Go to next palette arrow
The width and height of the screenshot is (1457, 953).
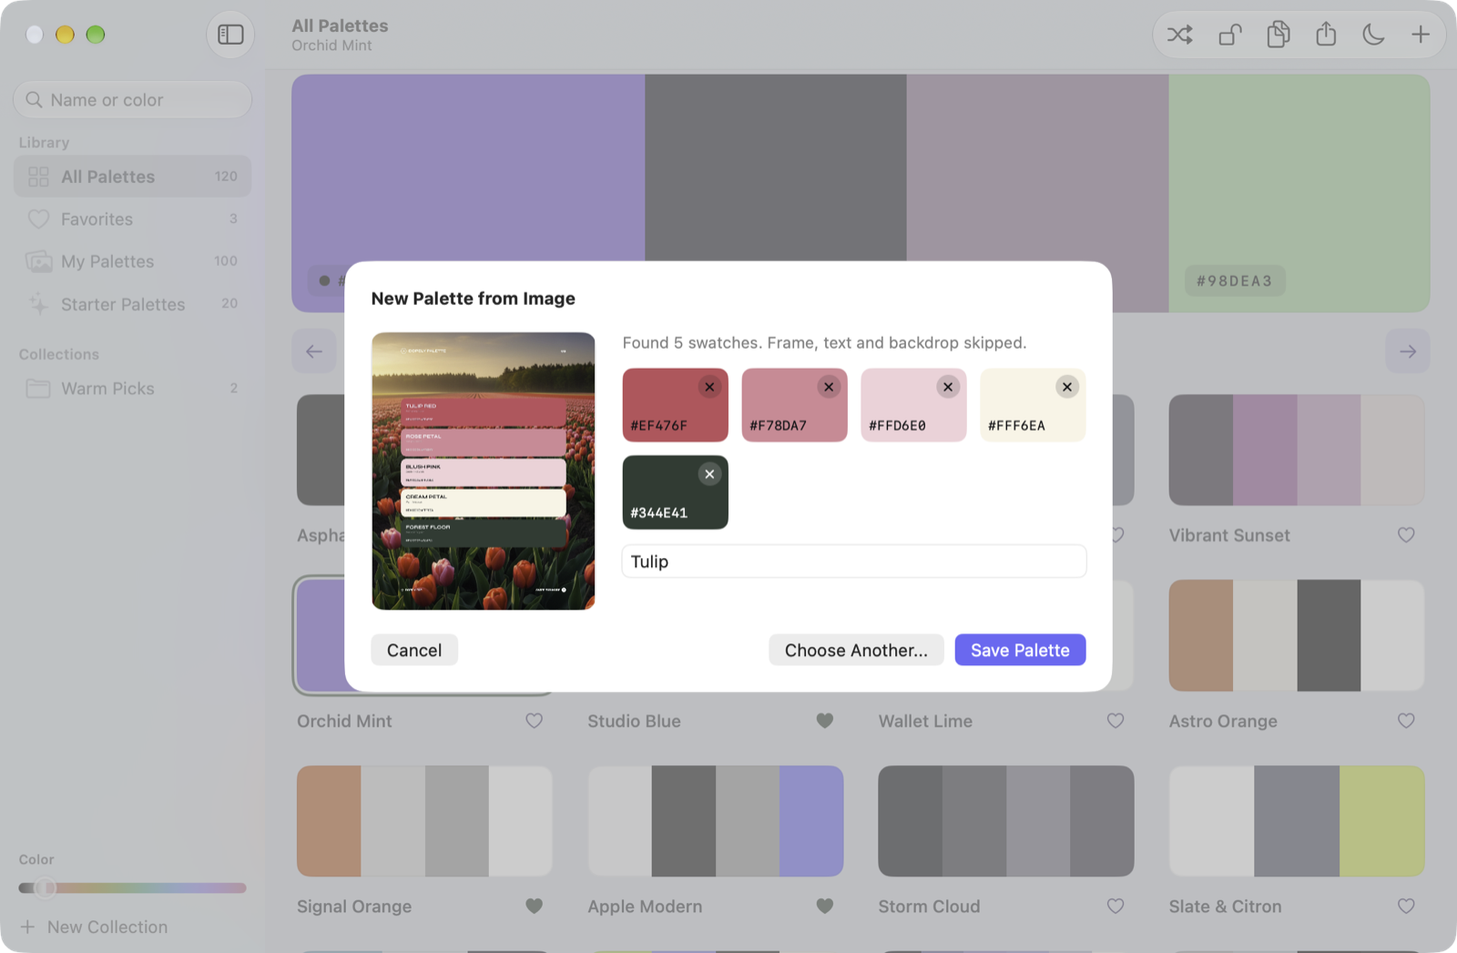point(1408,351)
